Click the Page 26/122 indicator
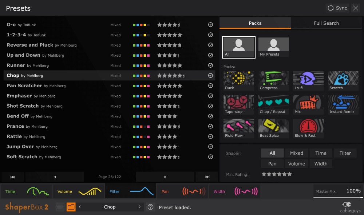This screenshot has width=364, height=215. [x=110, y=177]
